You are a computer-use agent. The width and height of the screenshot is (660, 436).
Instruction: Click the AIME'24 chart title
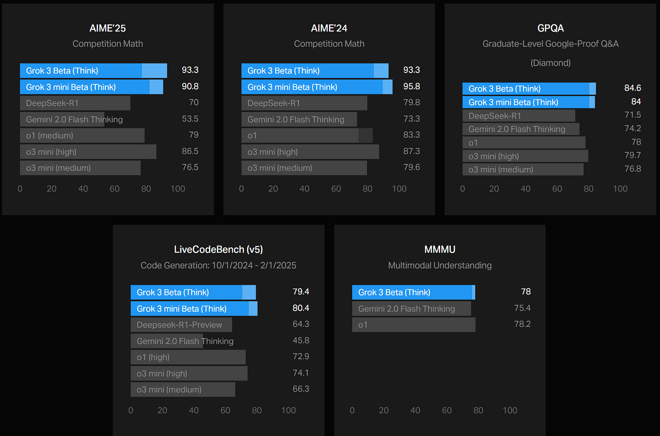(329, 28)
